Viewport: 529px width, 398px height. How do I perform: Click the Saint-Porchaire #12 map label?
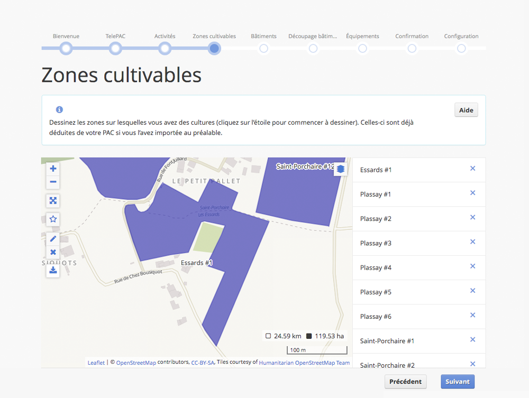tap(305, 166)
